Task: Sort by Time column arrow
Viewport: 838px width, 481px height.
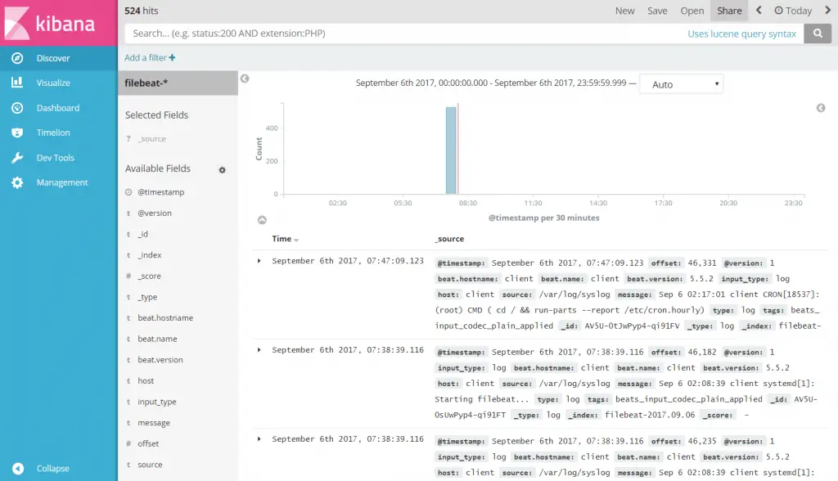Action: click(296, 240)
